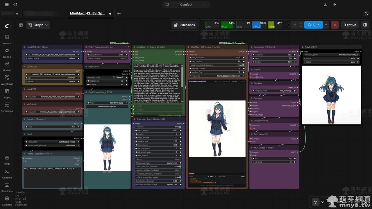Open the Models sidebar panel
The width and height of the screenshot is (372, 209).
click(7, 66)
